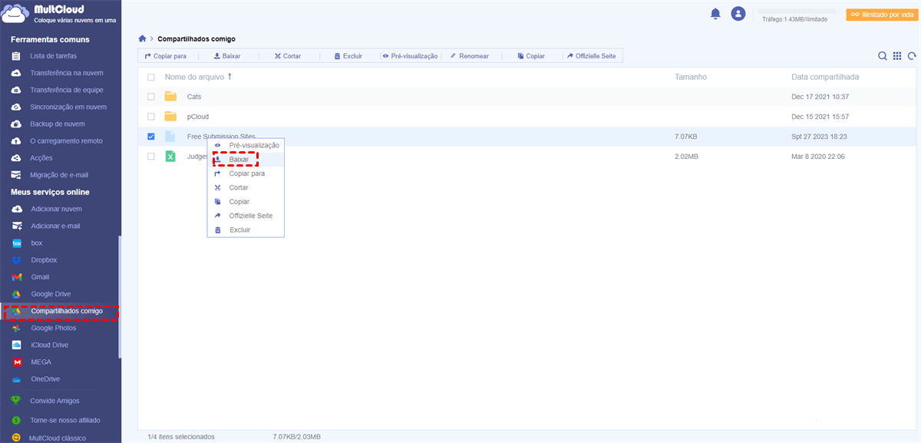The width and height of the screenshot is (921, 443).
Task: Click the sidebar vertical scrollbar
Action: tap(119, 297)
